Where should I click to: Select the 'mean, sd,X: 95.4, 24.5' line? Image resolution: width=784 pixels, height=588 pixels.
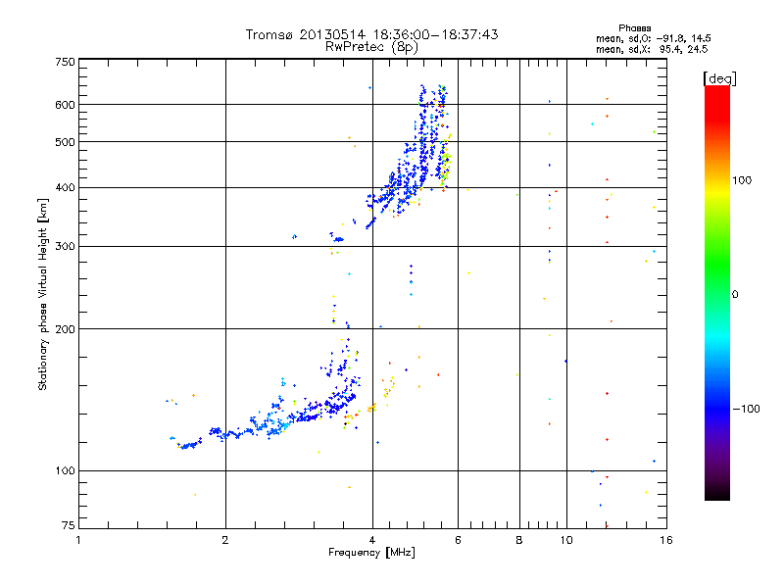pos(652,49)
